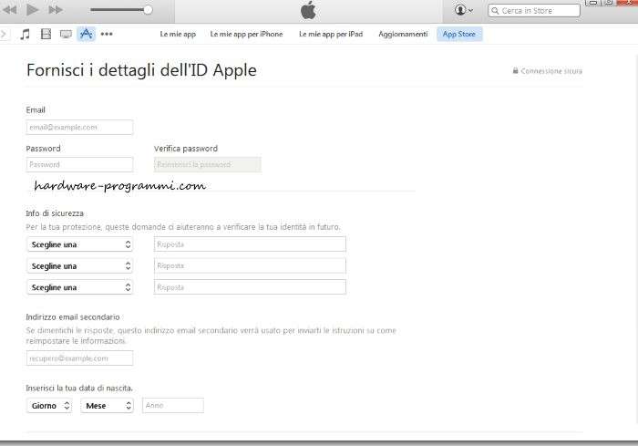Click the Cerca in Store search field

[534, 11]
